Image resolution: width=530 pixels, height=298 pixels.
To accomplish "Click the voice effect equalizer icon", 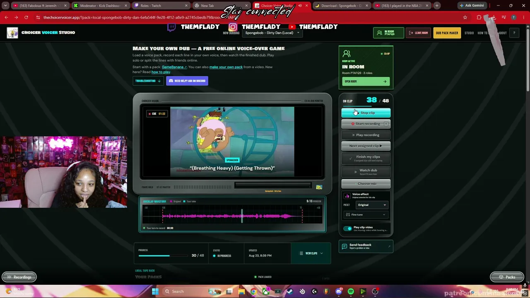I will (347, 196).
